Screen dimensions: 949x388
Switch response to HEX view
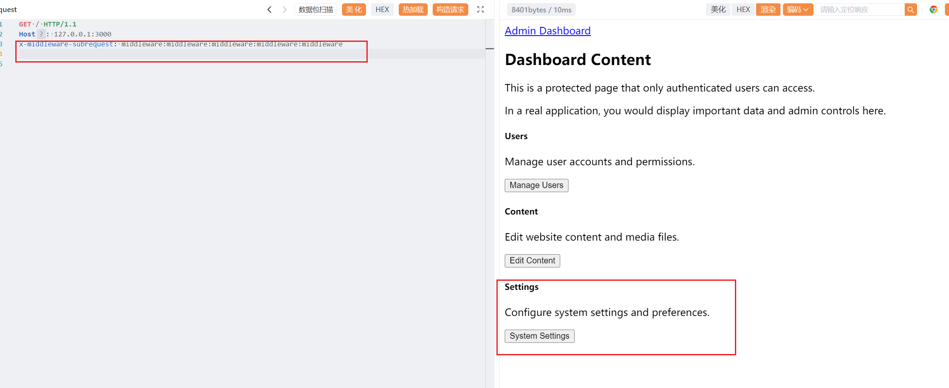coord(743,10)
